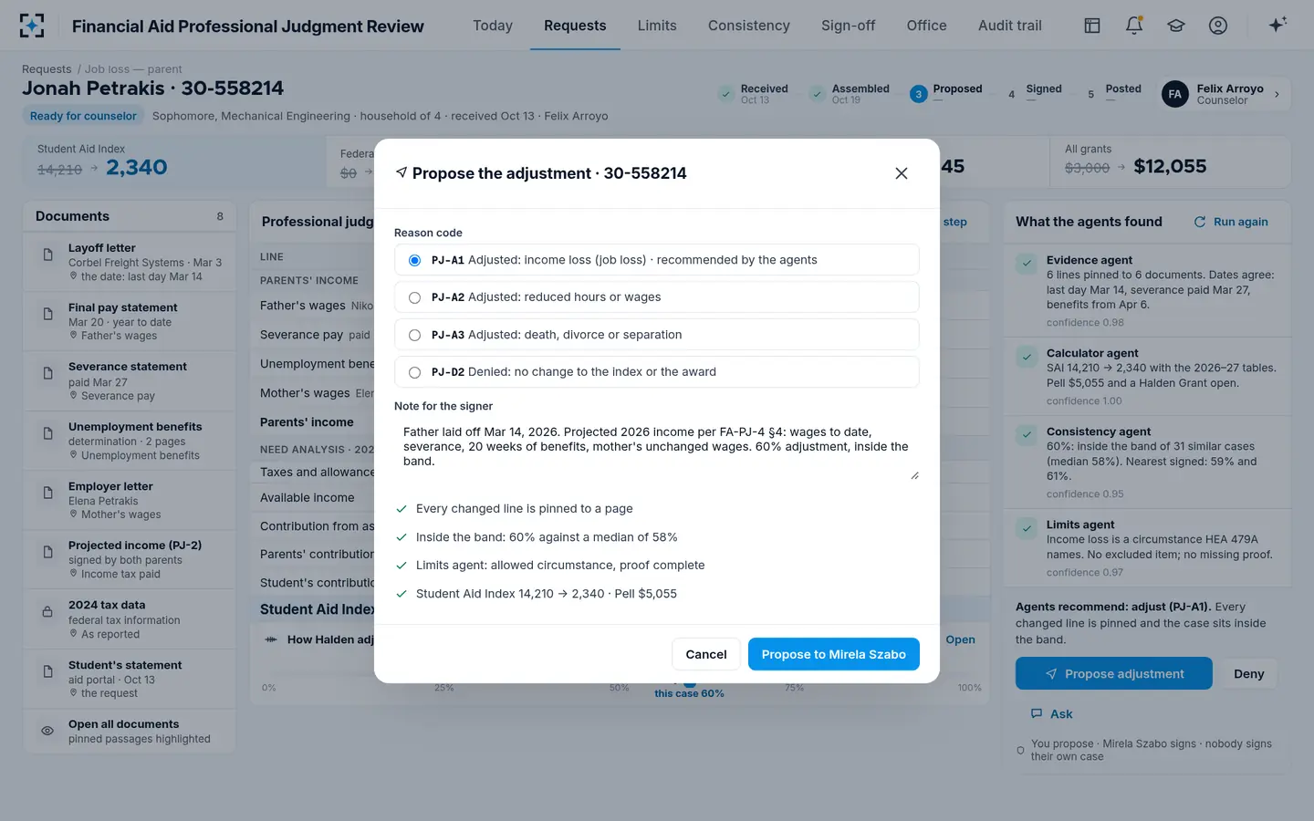
Task: Switch to the Today tab
Action: (x=493, y=26)
